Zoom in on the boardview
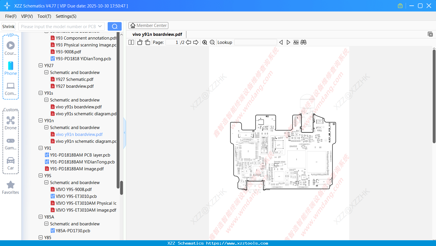 205,42
